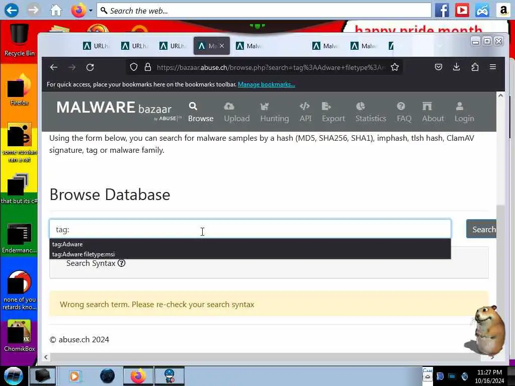Switch to Firefox in the taskbar
The width and height of the screenshot is (515, 386).
pos(138,376)
